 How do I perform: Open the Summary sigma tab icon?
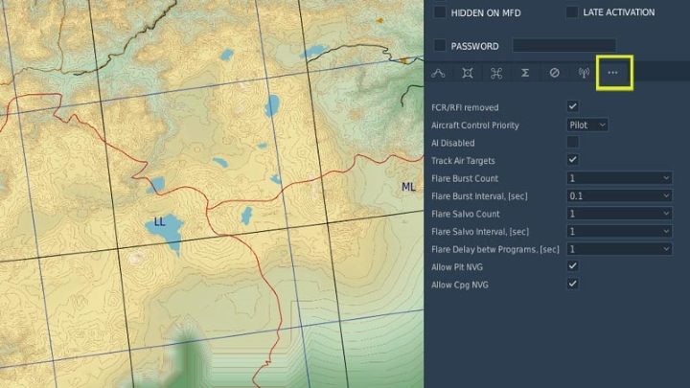pyautogui.click(x=525, y=73)
